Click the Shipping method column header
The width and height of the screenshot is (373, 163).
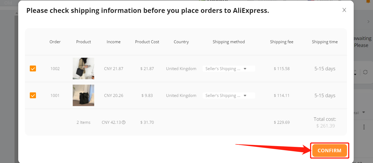[229, 42]
